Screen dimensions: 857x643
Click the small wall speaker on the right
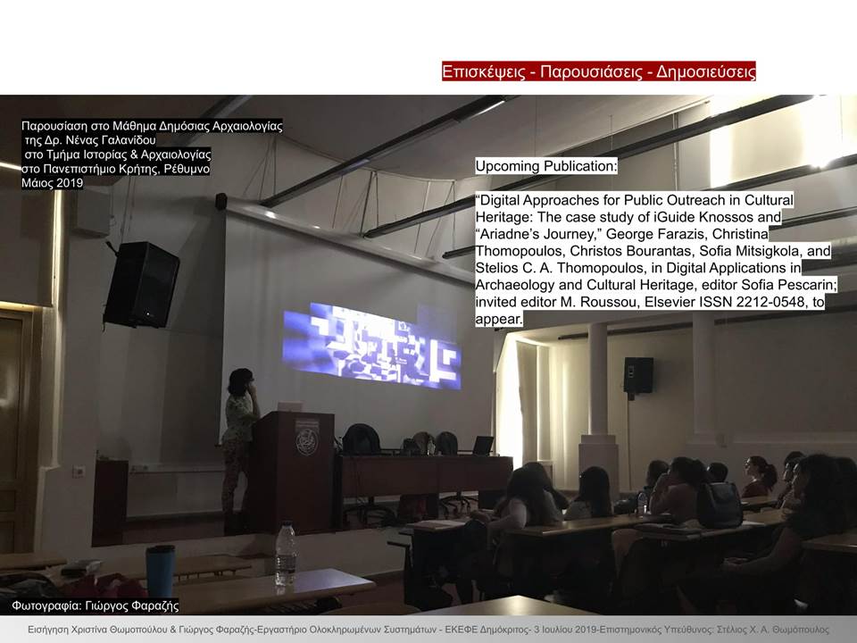[637, 376]
